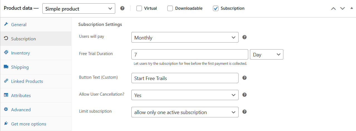Click the Subscription Settings heading
The image size is (356, 131).
[100, 24]
